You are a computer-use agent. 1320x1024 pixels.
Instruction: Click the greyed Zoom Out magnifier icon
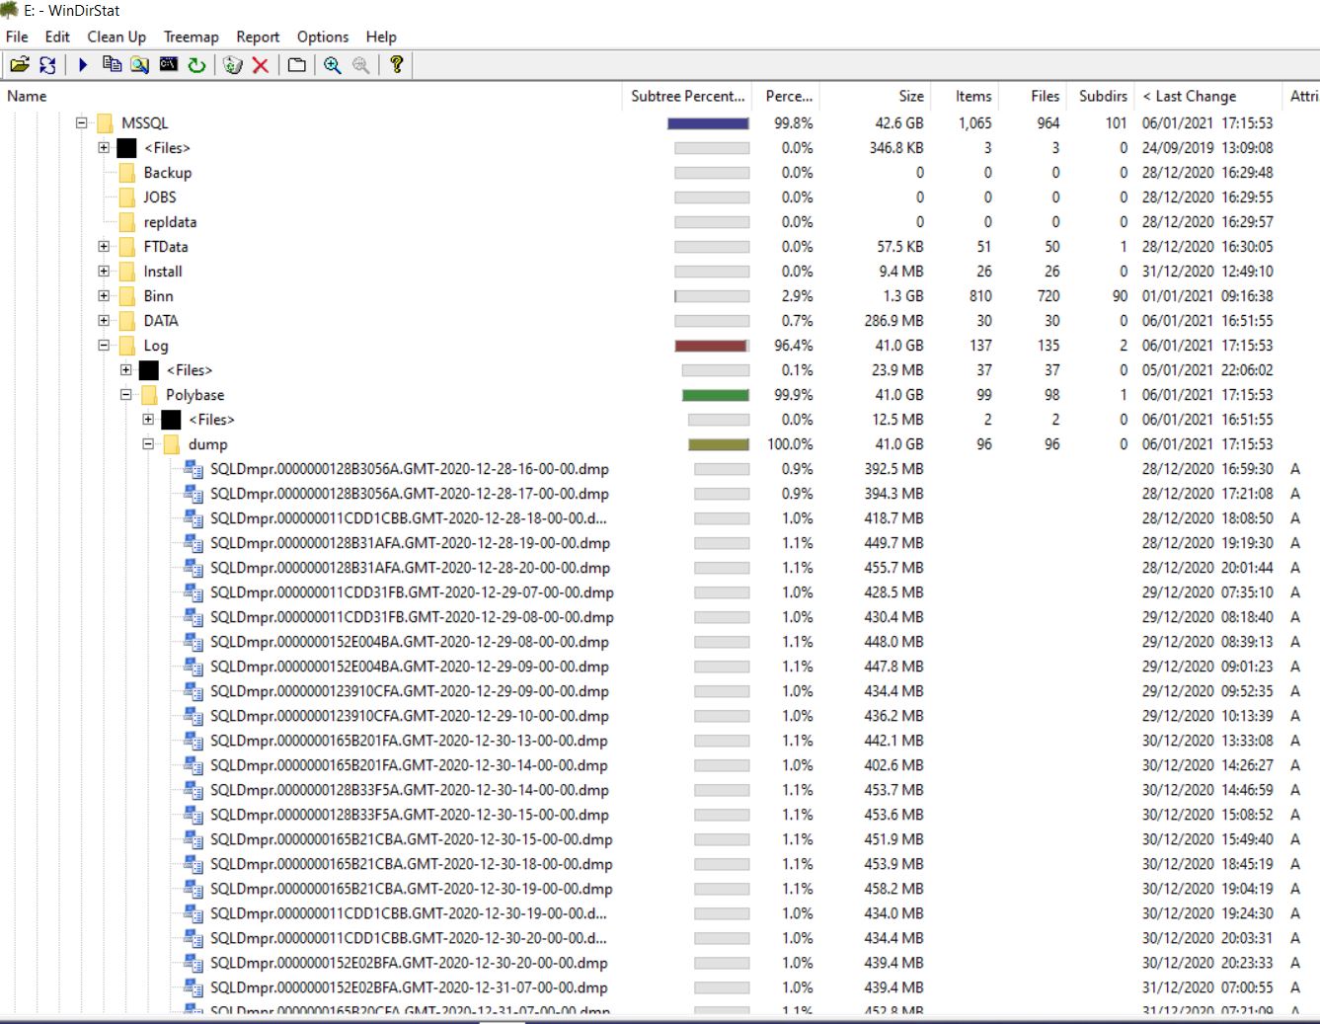361,65
